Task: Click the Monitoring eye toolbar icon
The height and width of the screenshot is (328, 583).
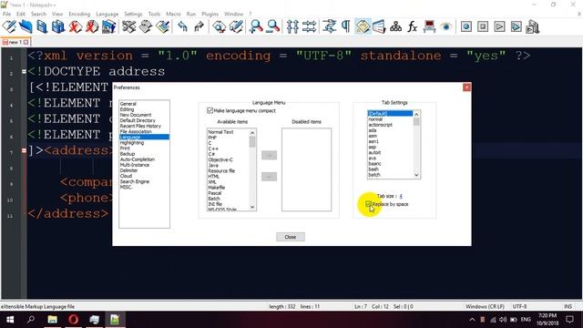Action: [445, 26]
